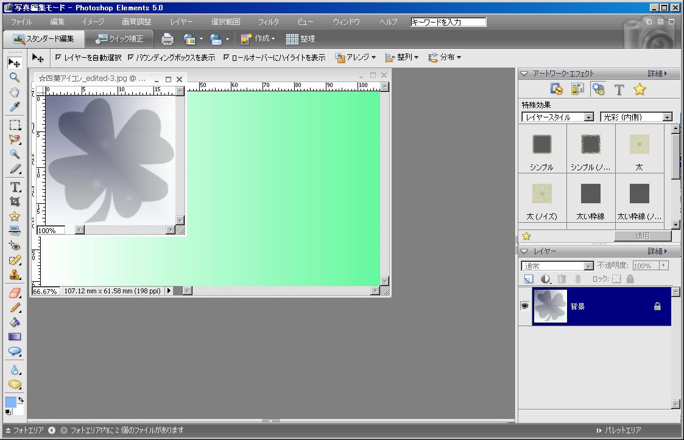The image size is (684, 440).
Task: Click the Print icon in the toolbar
Action: 167,39
